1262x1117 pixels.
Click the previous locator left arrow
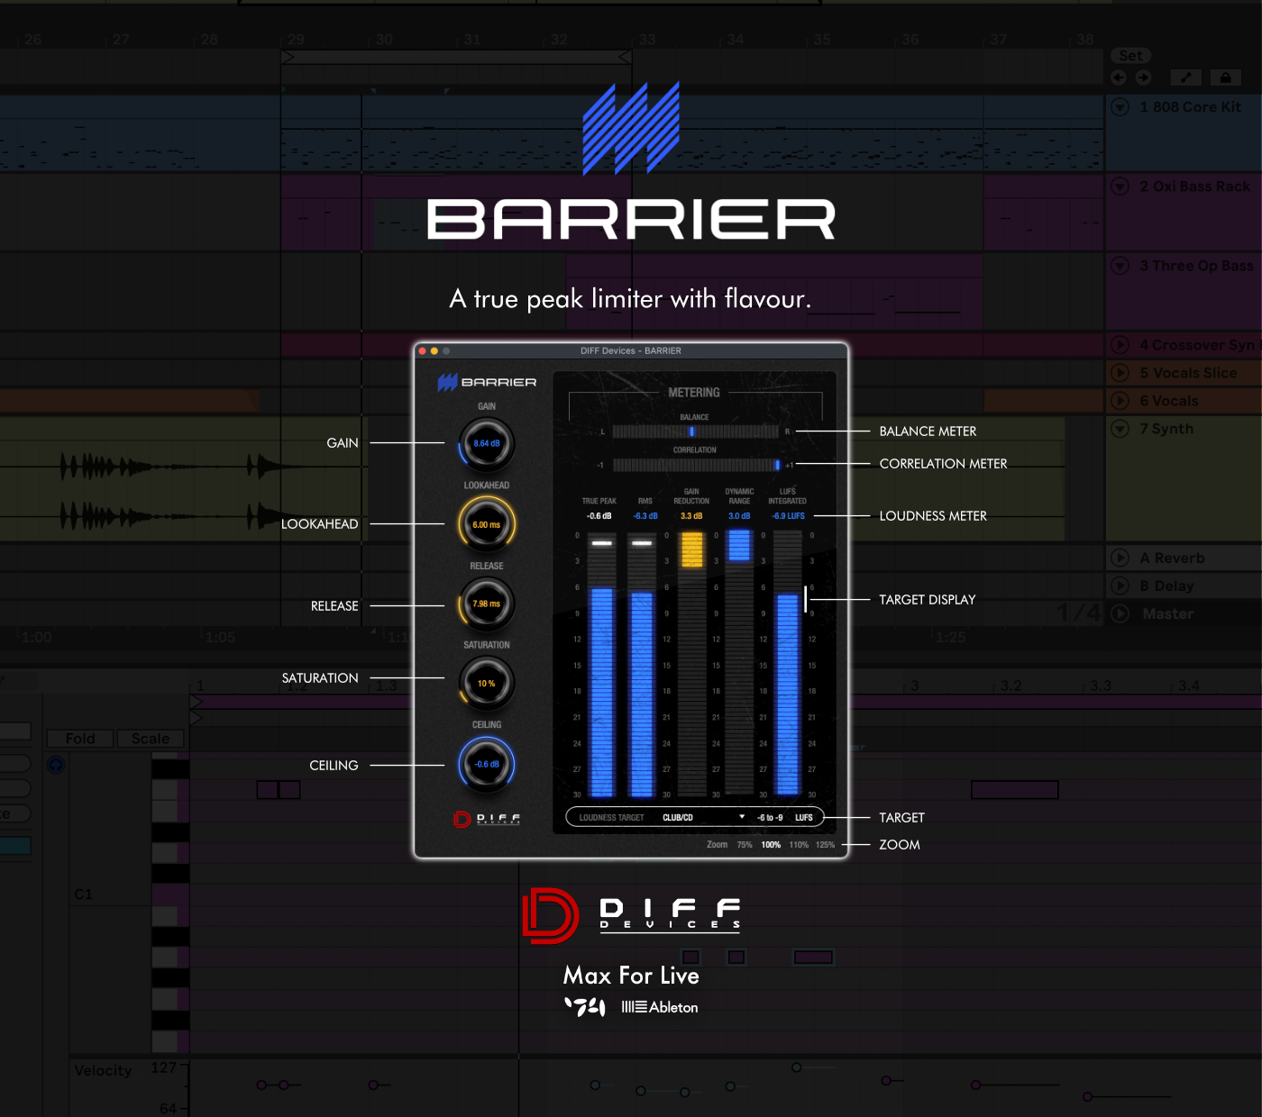(x=1119, y=78)
